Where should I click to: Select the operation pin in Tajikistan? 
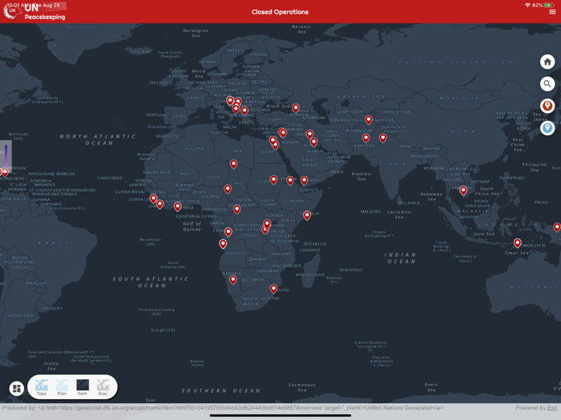369,119
